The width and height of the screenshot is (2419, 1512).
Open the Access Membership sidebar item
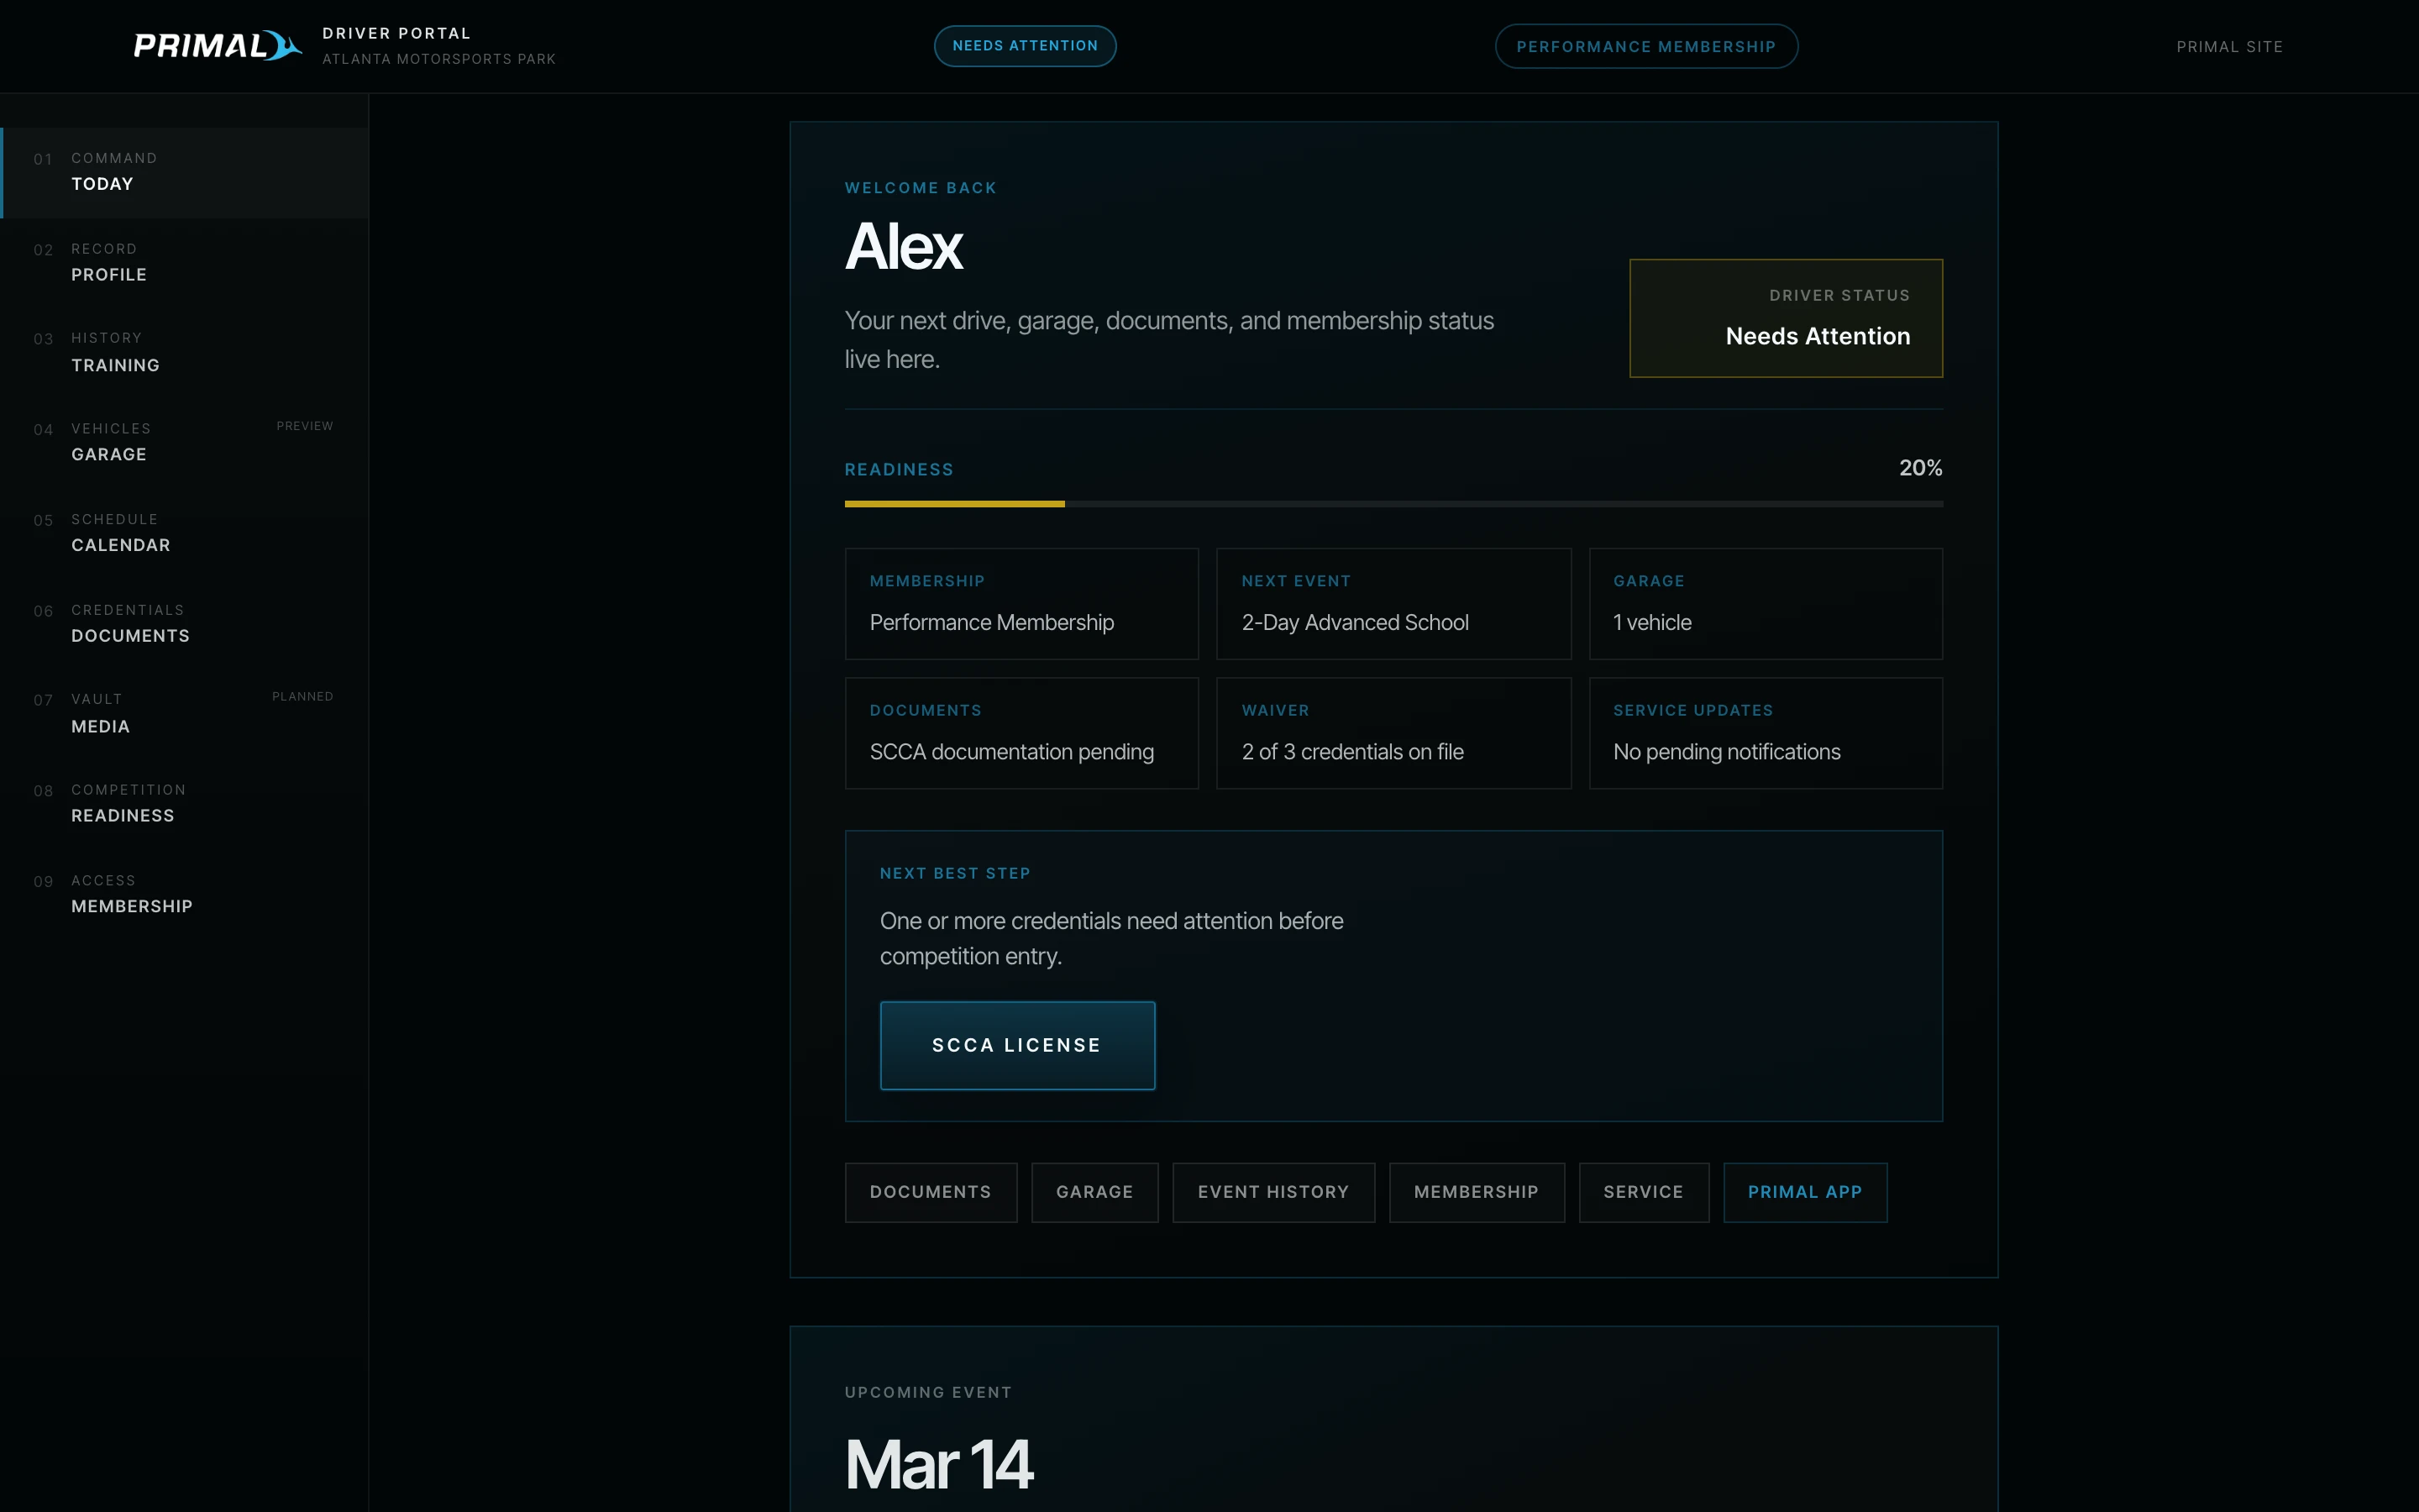click(185, 894)
